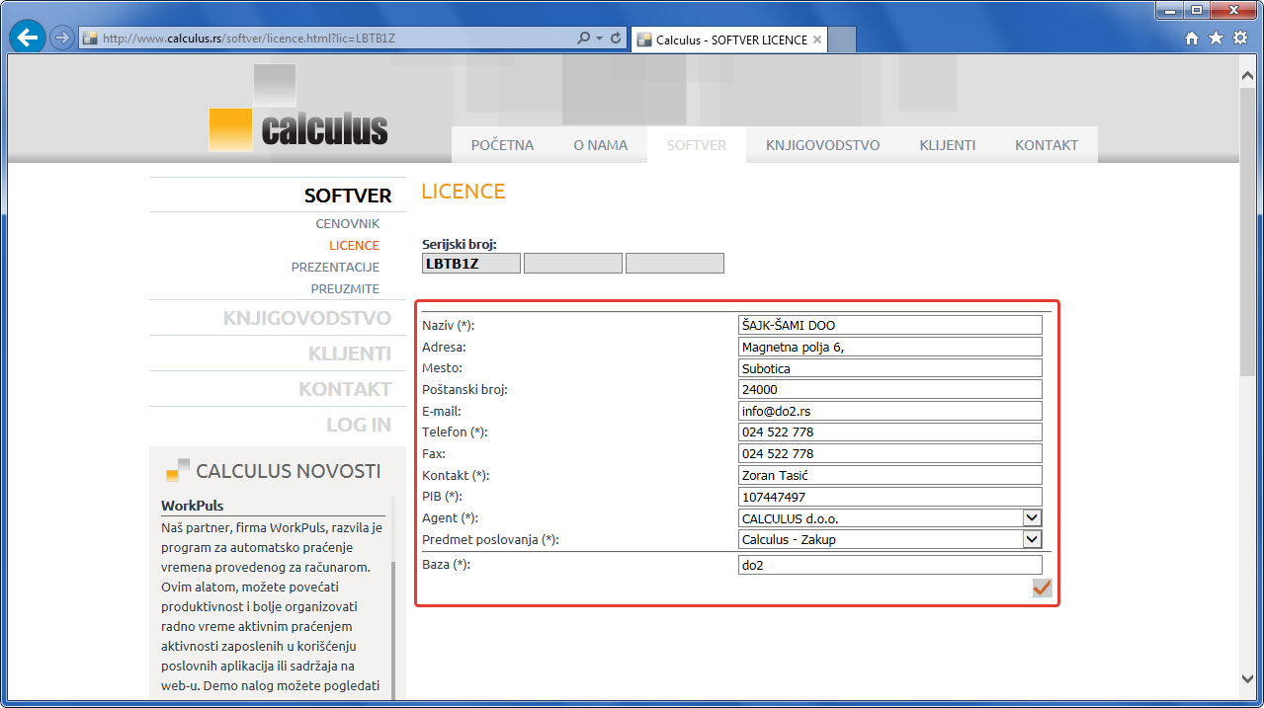
Task: Open the KONTAKT top menu item
Action: pyautogui.click(x=1046, y=145)
